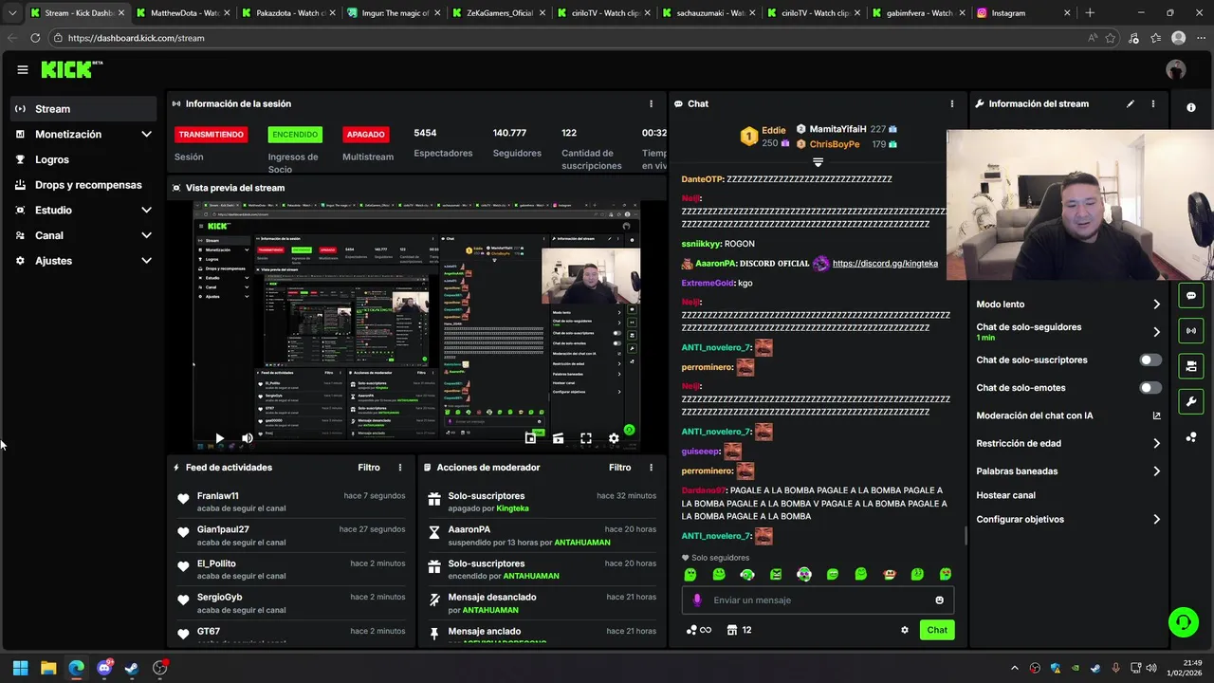Click the wrench tools icon in right sidebar

(1191, 401)
